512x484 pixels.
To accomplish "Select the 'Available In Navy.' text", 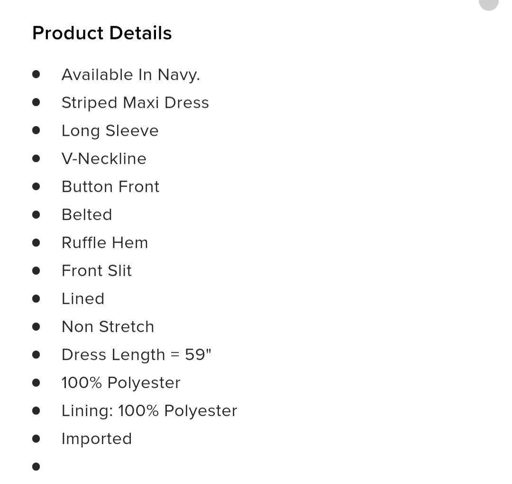I will [x=131, y=75].
